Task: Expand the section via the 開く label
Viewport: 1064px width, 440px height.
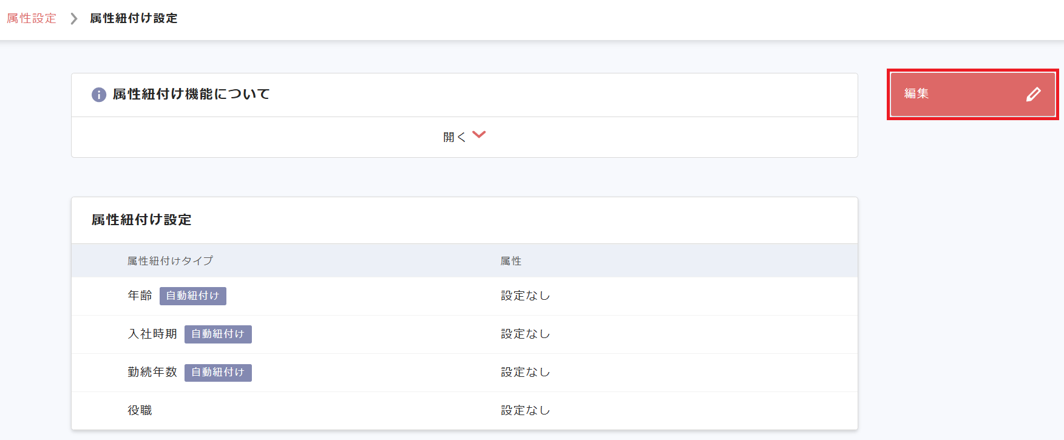Action: click(454, 137)
